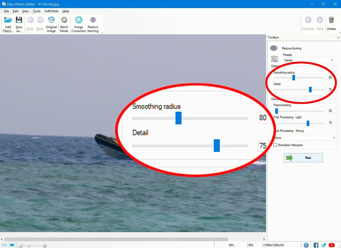The image size is (341, 248).
Task: Click the Add File(s) toolbar icon
Action: pyautogui.click(x=8, y=20)
